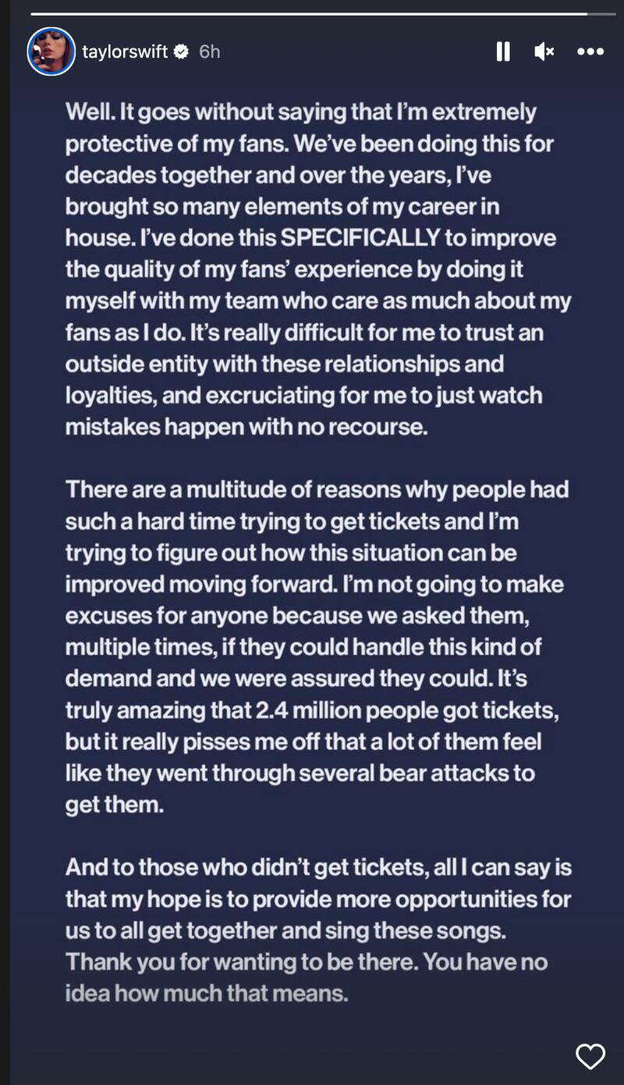Click the text 'idea how much that means.'
The image size is (624, 1085).
[x=206, y=993]
